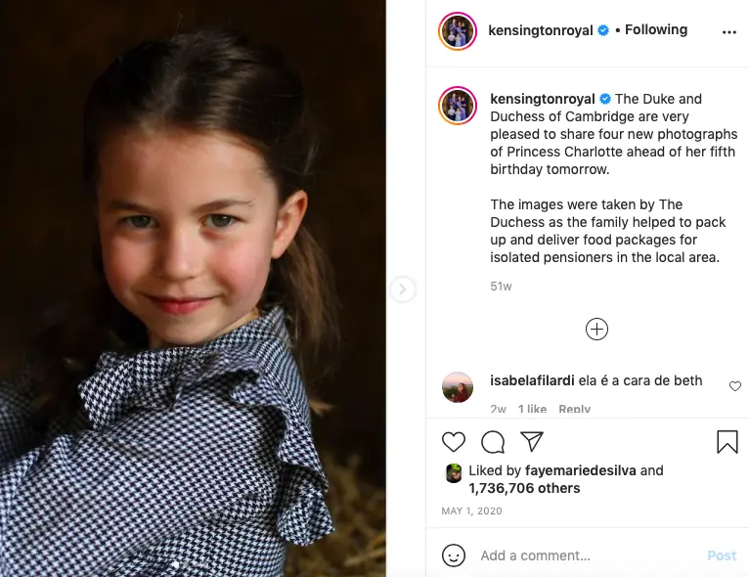Like isabelafilardi's comment with the small heart
Image resolution: width=749 pixels, height=577 pixels.
(x=735, y=386)
